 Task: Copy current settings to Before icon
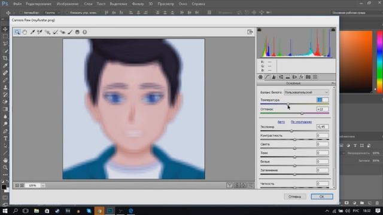coord(244,186)
